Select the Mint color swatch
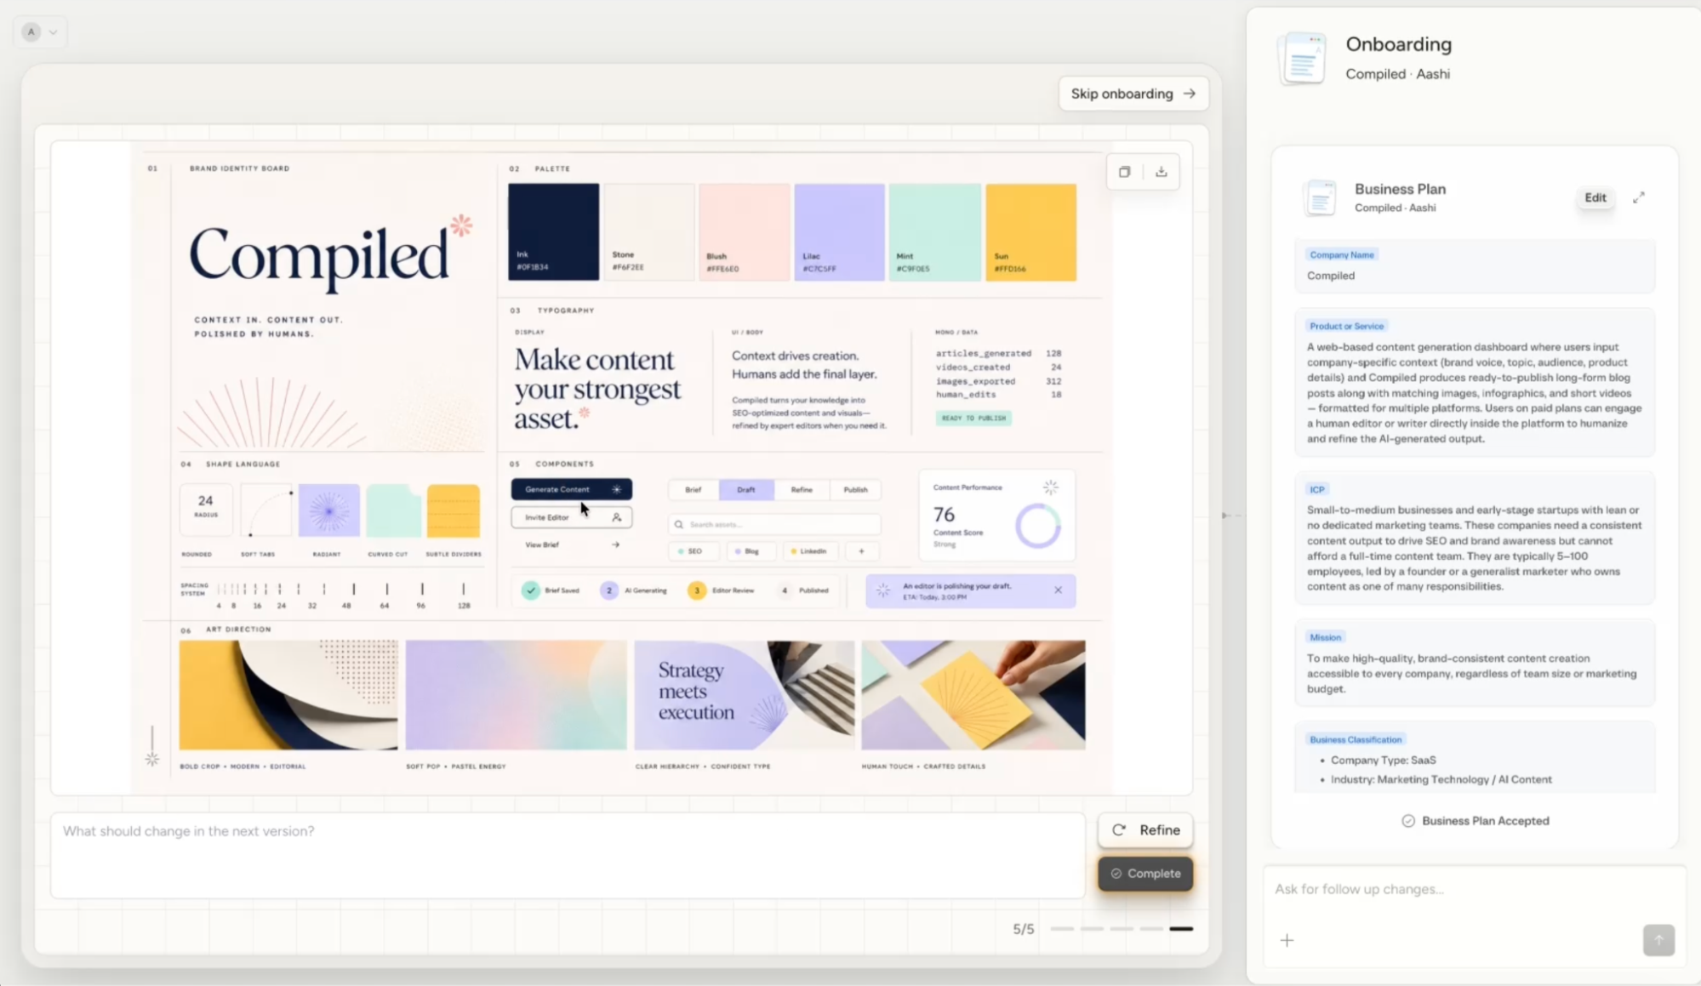The width and height of the screenshot is (1701, 986). click(x=934, y=232)
